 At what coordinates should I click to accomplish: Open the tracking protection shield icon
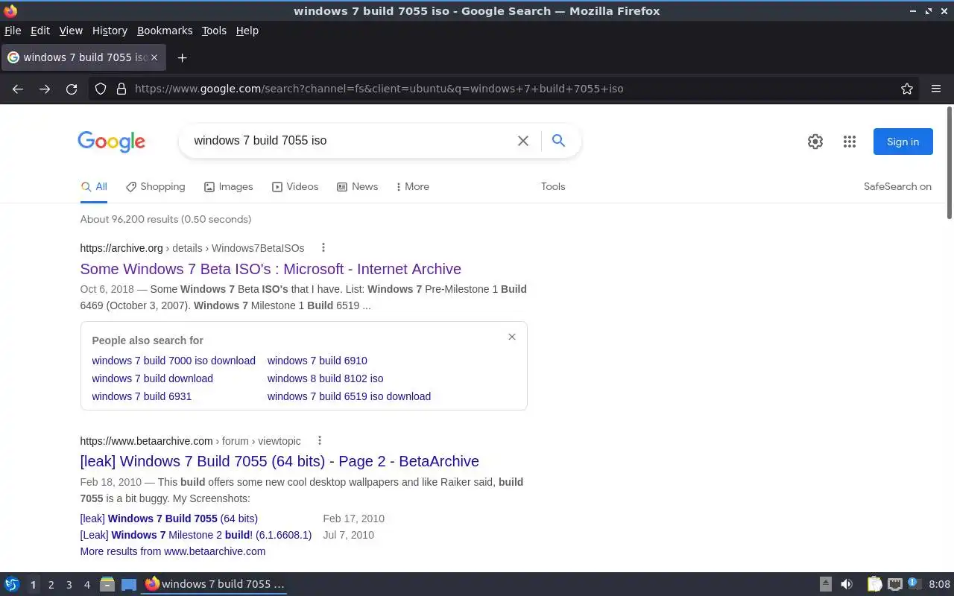[x=101, y=89]
